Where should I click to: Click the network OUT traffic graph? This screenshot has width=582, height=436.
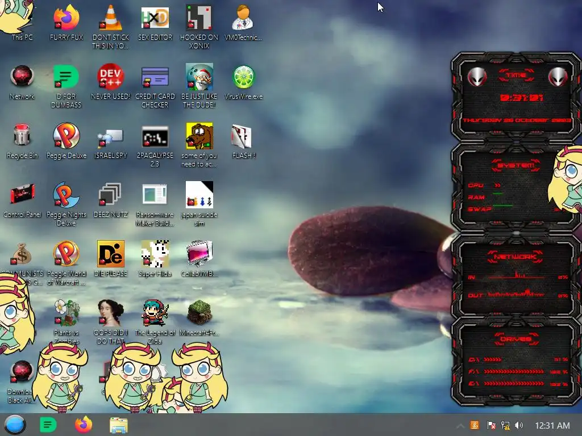(516, 294)
